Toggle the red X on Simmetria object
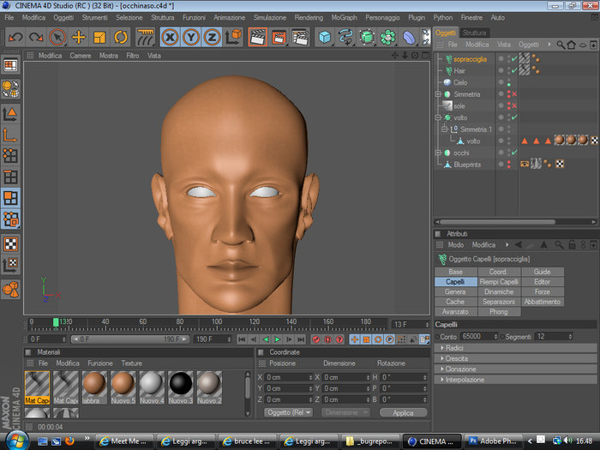This screenshot has width=600, height=450. pyautogui.click(x=513, y=94)
